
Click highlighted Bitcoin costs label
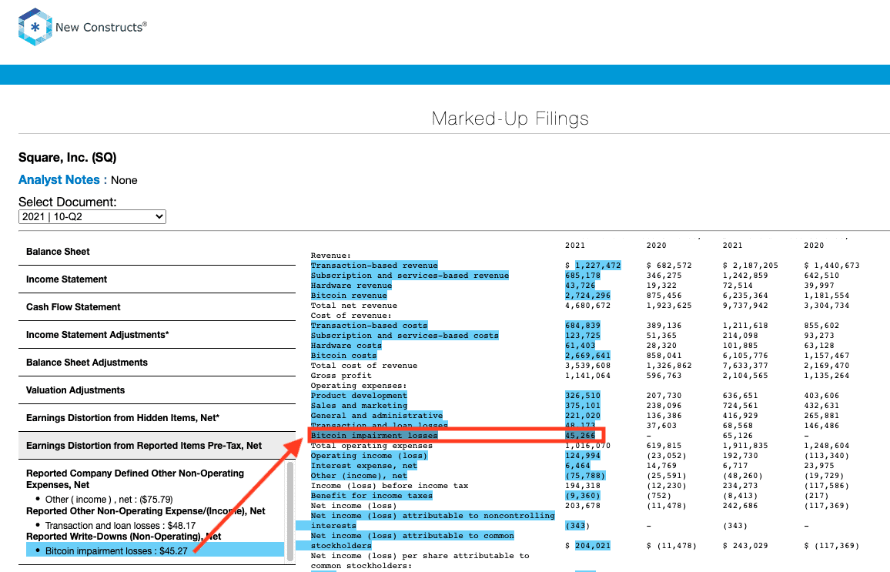(x=343, y=356)
